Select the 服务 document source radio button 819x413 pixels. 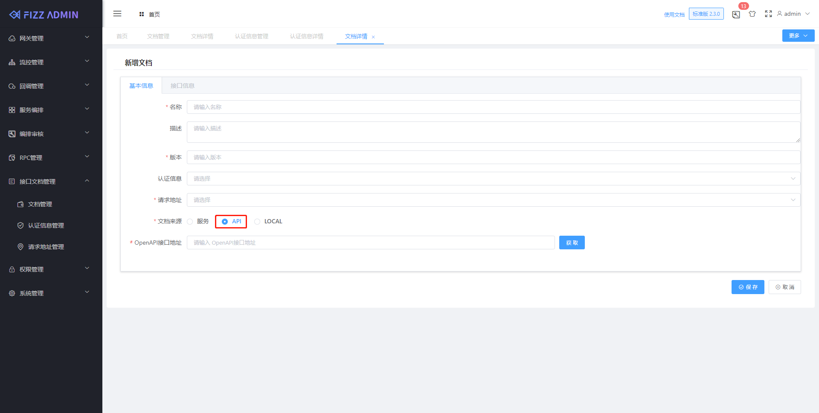[x=190, y=221]
